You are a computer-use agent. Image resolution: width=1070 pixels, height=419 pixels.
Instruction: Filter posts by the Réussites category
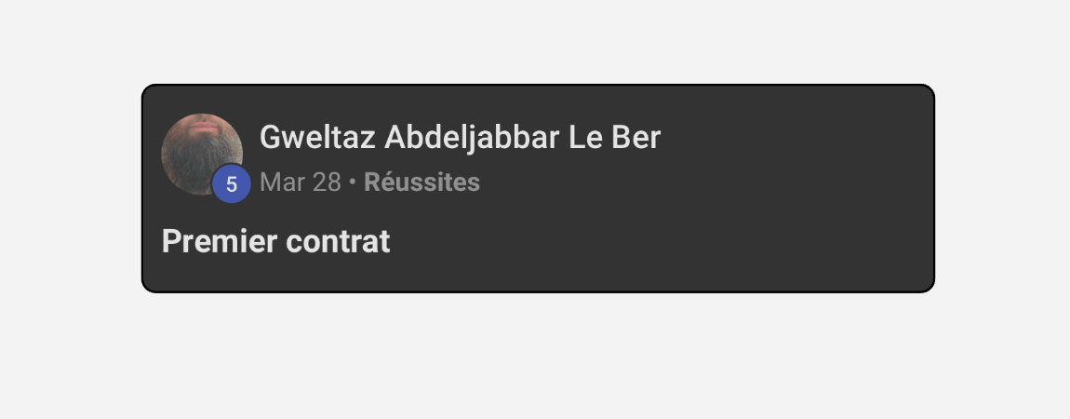point(421,182)
